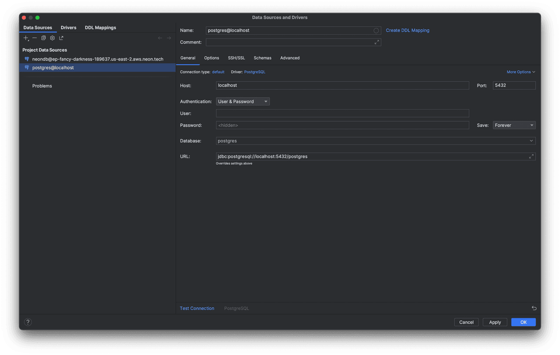
Task: Open data source settings with the gear icon
Action: tap(52, 38)
